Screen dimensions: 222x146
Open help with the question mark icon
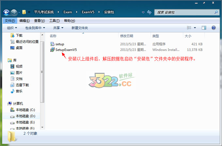coord(214,28)
